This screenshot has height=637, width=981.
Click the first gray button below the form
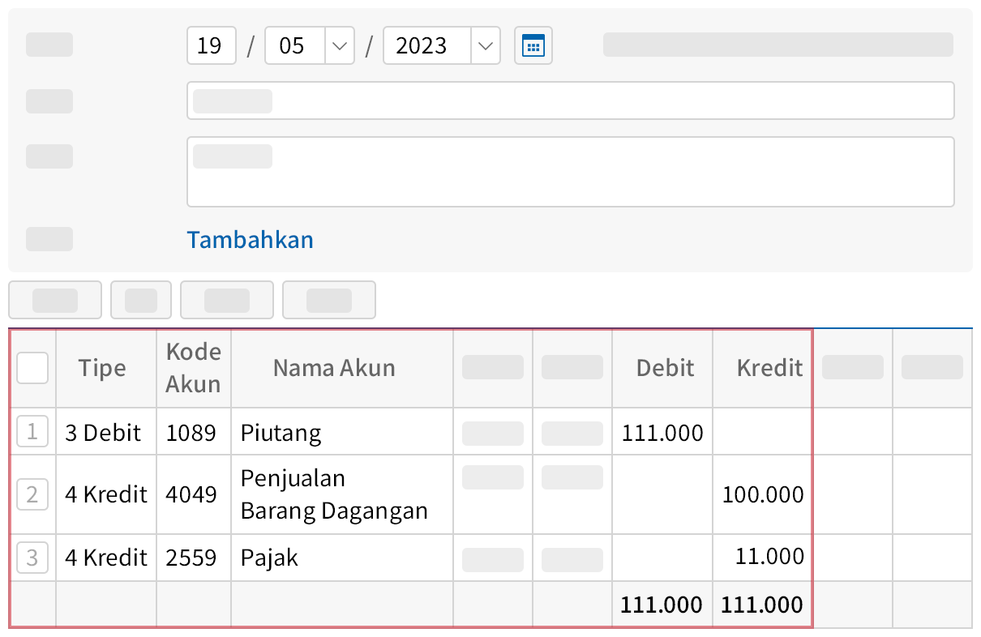54,299
